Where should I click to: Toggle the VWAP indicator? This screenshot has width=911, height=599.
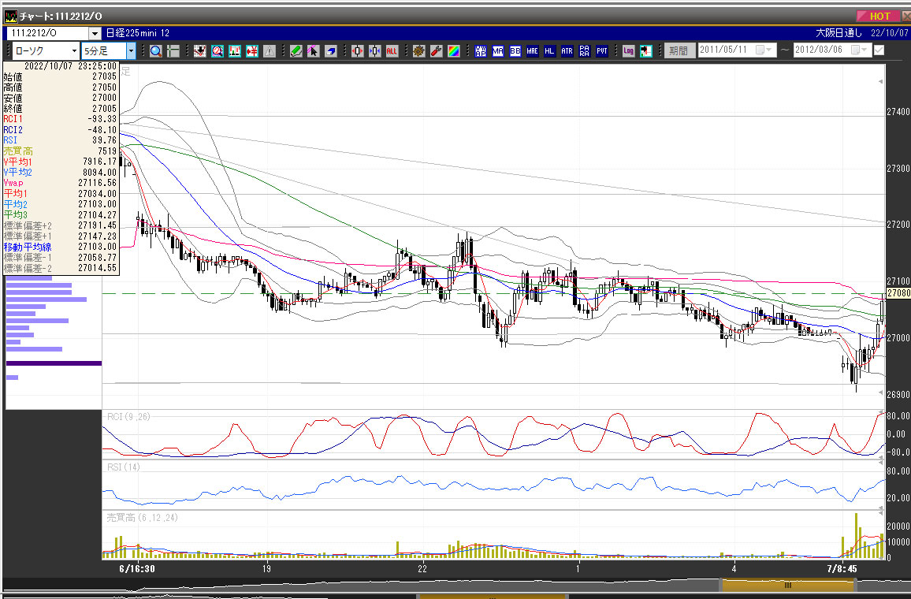click(481, 51)
